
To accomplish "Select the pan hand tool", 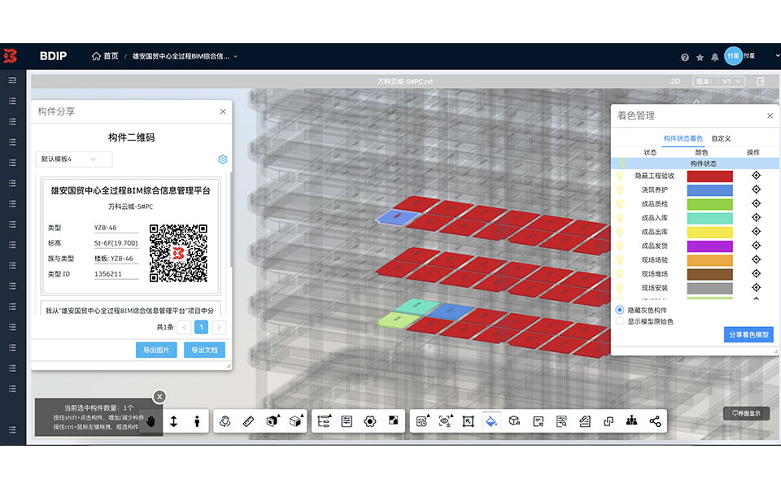I will click(x=151, y=421).
